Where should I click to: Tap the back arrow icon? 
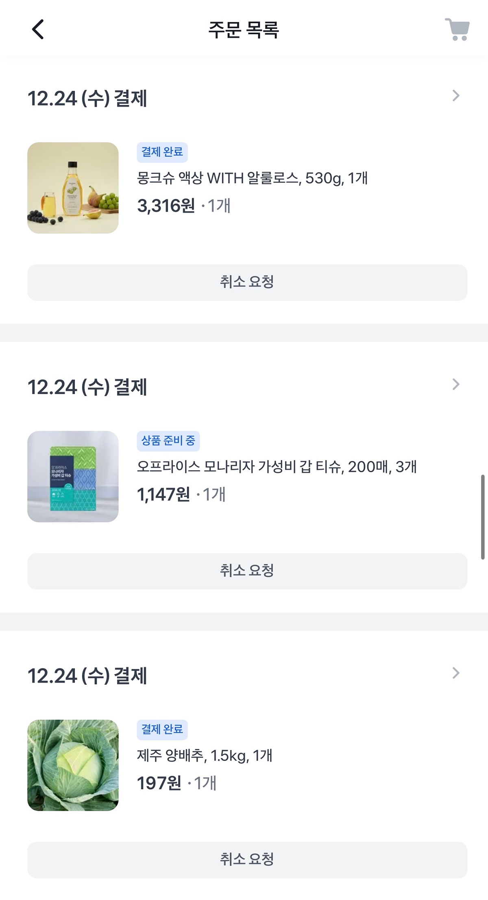click(x=38, y=30)
